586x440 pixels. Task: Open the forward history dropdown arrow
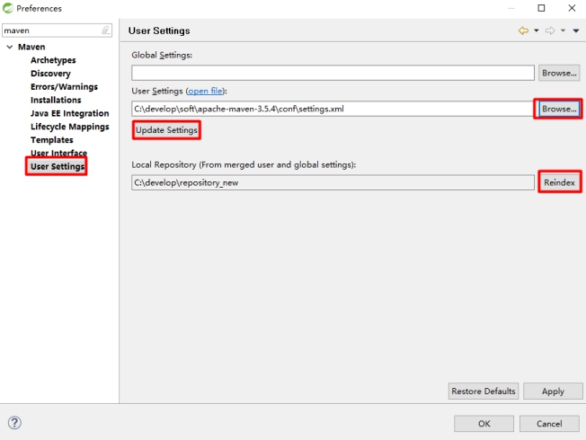pos(563,31)
